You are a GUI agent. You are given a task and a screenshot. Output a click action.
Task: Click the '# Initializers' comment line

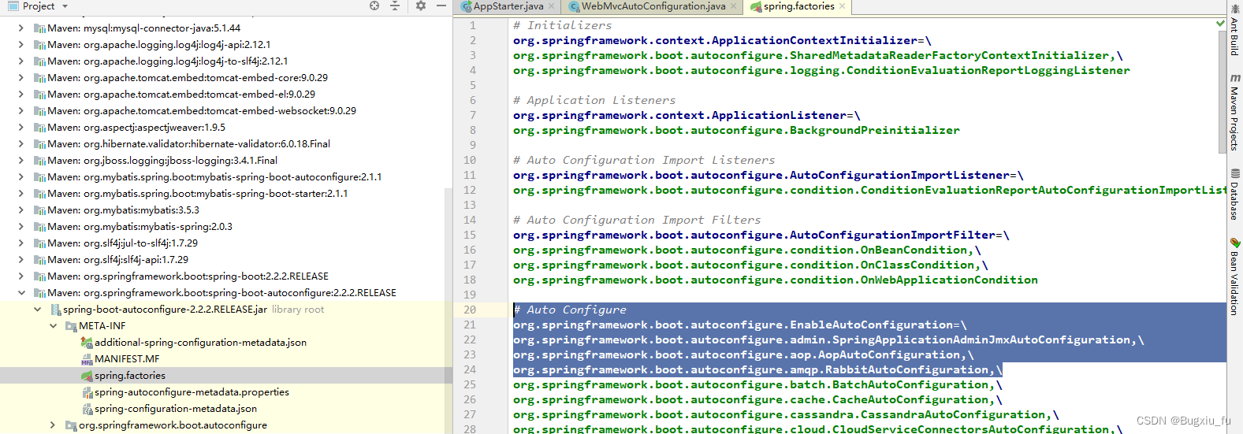tap(562, 25)
